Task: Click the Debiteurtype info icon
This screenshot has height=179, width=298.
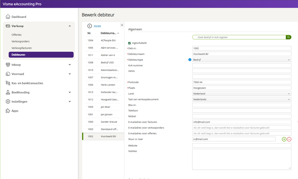Action: (190, 60)
